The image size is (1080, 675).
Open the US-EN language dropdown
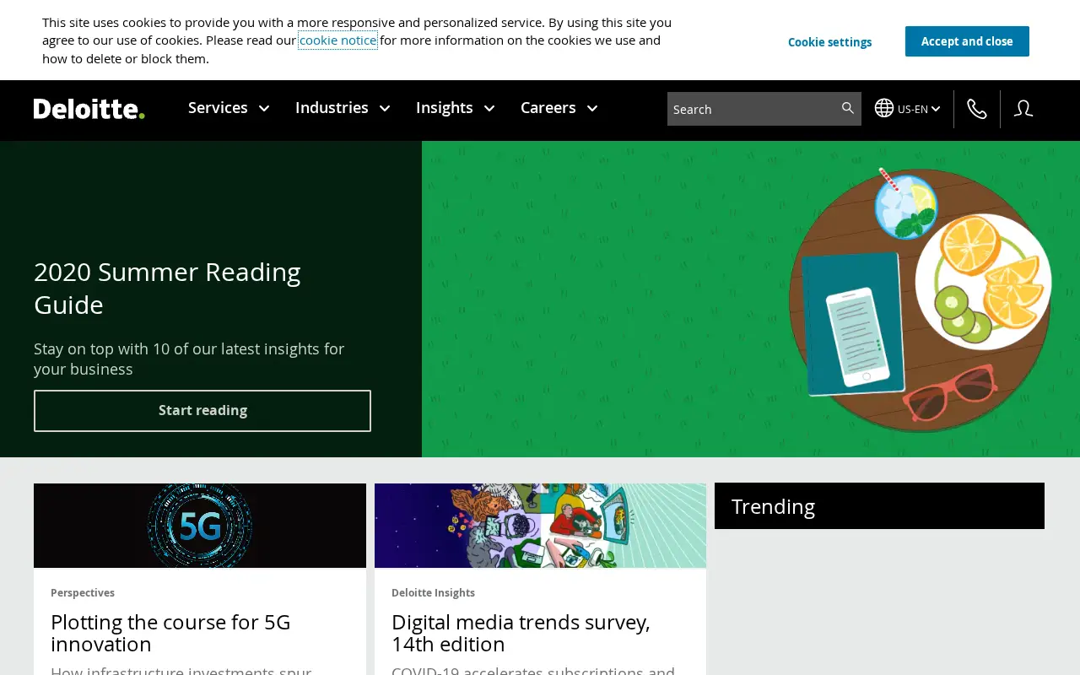click(919, 109)
